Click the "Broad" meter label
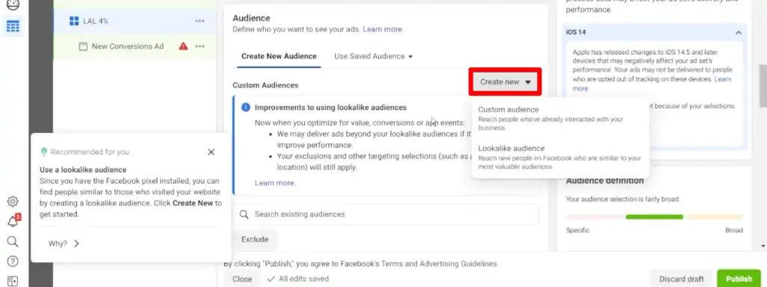 734,230
